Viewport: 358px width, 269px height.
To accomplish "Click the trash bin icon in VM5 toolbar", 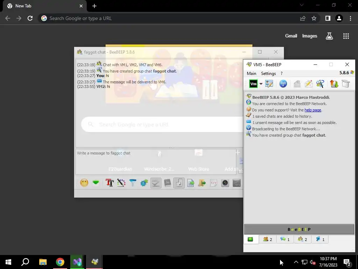I will 346,84.
